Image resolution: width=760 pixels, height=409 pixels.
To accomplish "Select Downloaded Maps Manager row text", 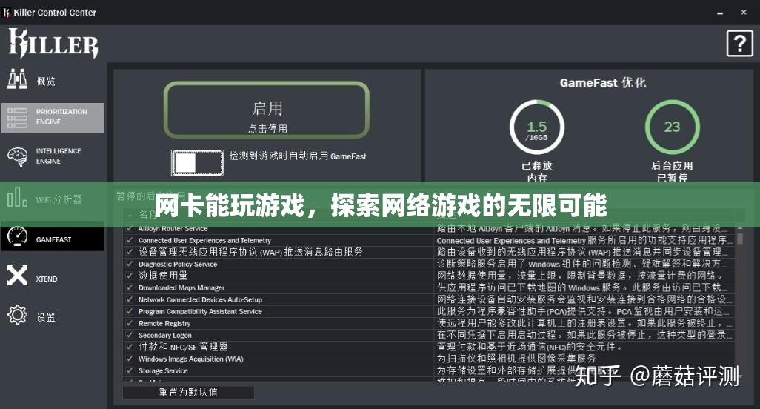I will [x=181, y=287].
